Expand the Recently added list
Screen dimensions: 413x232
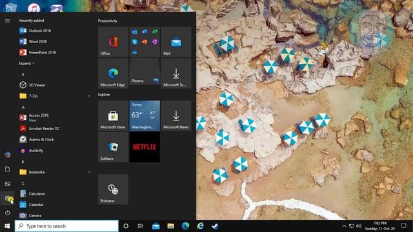point(27,63)
